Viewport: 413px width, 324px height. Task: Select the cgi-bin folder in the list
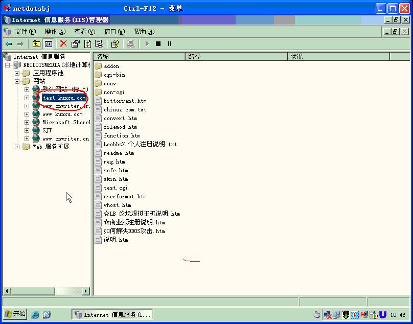point(114,75)
